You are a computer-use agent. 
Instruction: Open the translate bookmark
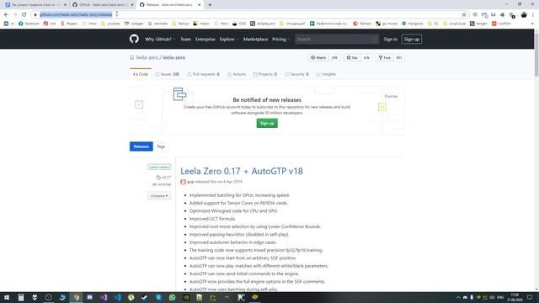coord(157,24)
